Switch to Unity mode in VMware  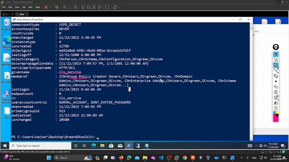99,7
